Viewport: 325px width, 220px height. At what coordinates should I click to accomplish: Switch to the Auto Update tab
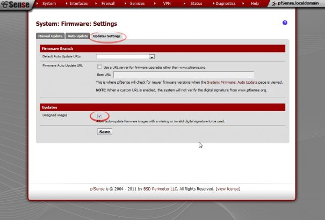pos(78,36)
